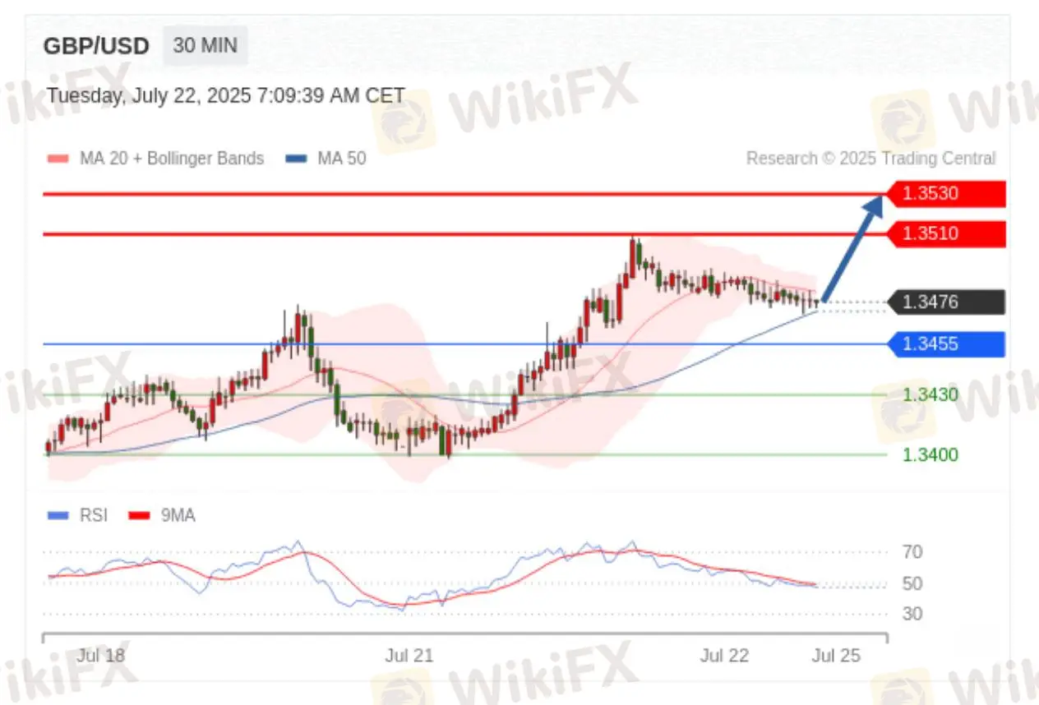Click the MA 50 blue legend swatch
Image resolution: width=1039 pixels, height=705 pixels.
(x=297, y=159)
